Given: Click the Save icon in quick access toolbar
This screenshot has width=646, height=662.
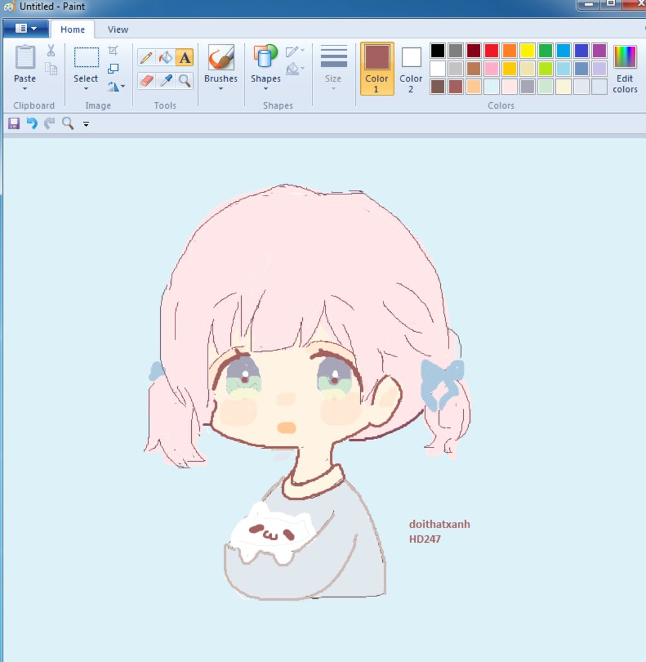Looking at the screenshot, I should point(14,124).
